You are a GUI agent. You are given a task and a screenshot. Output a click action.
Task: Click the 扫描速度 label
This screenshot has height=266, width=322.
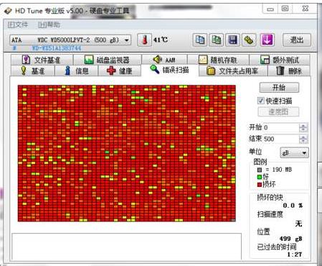coord(270,214)
